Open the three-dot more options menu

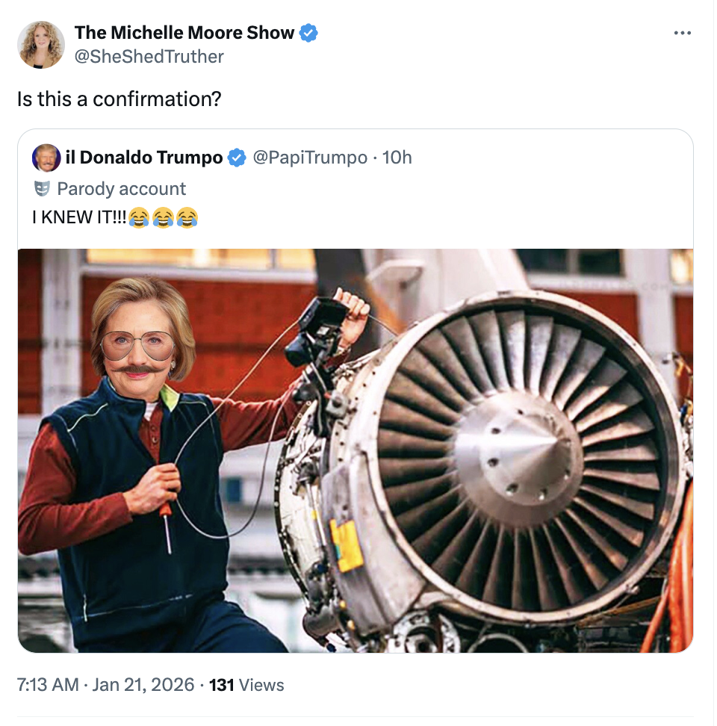point(683,34)
